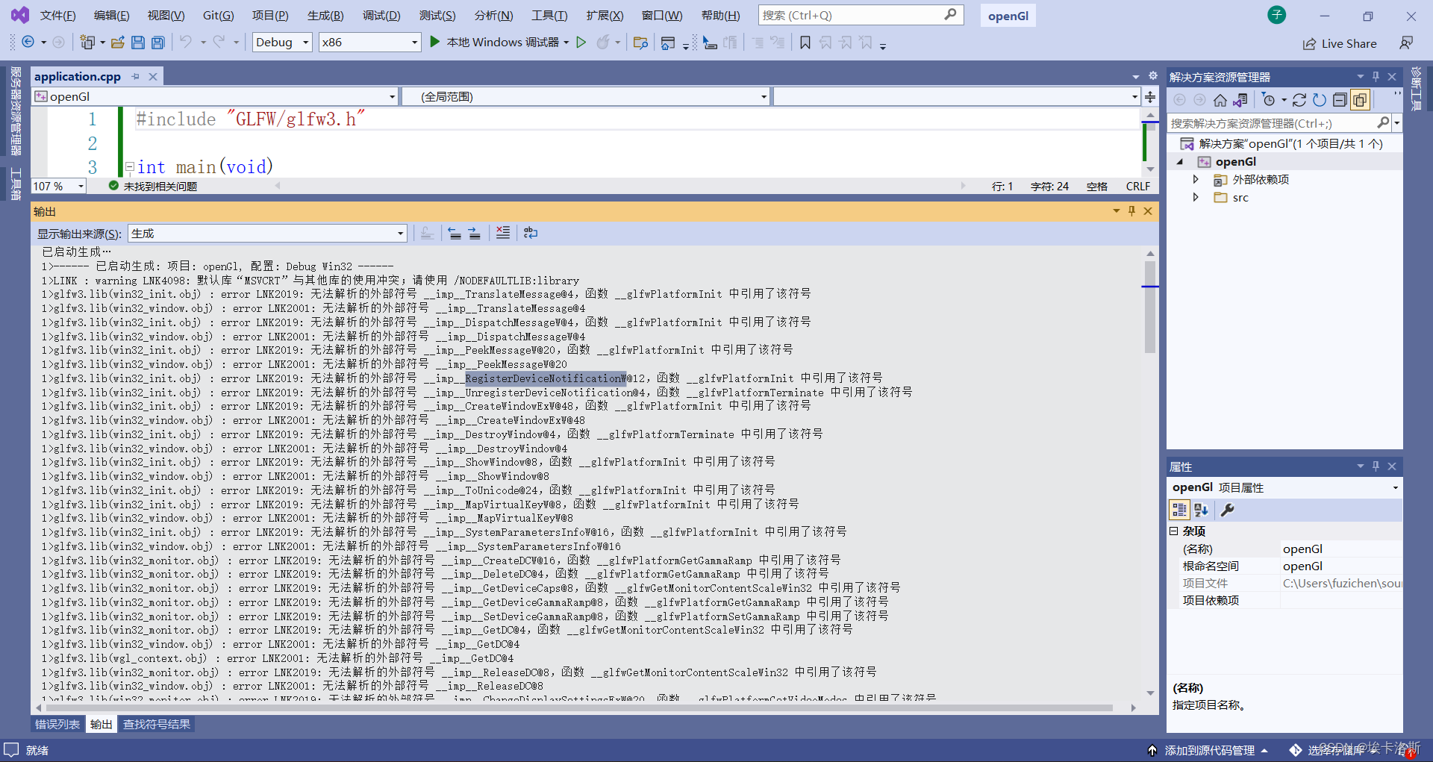Screen dimensions: 1433x762
Task: Switch to the 查找符号结果 tab
Action: point(157,724)
